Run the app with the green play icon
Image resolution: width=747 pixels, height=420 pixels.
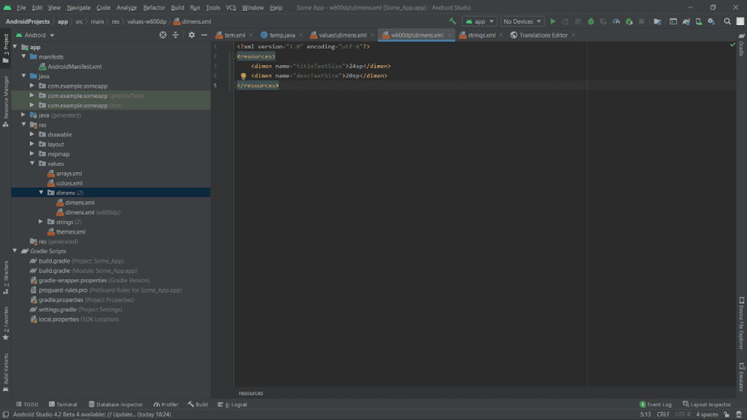(552, 21)
